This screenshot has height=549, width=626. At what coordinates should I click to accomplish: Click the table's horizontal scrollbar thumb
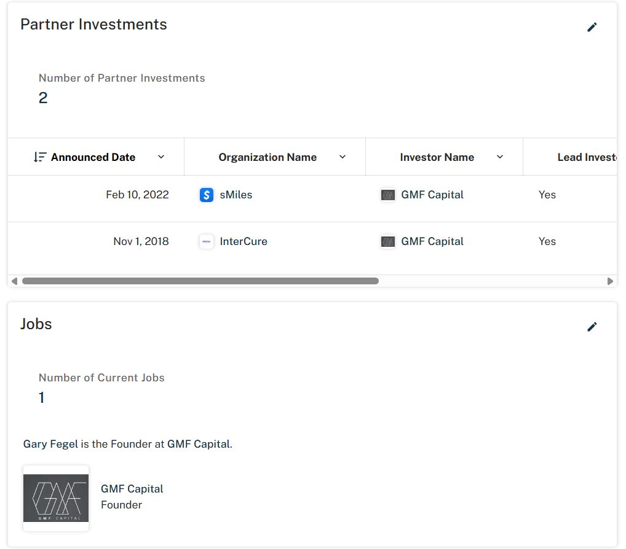click(200, 281)
